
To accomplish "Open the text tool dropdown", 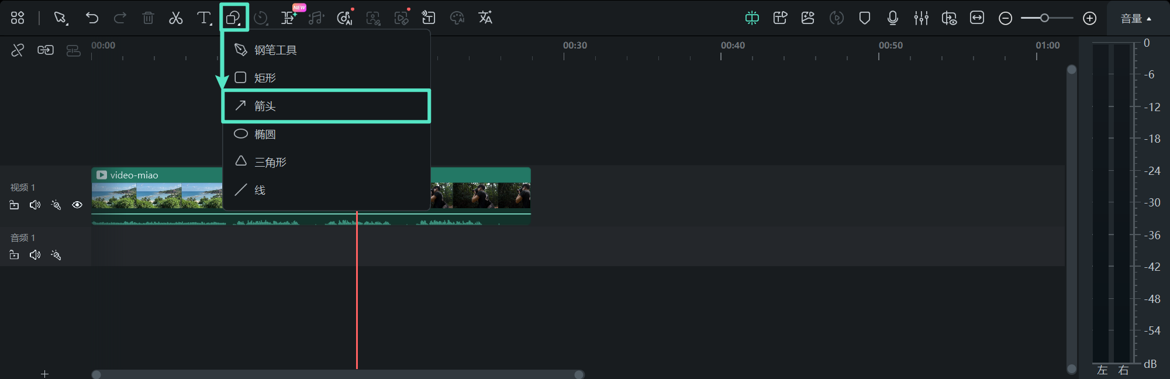I will pos(204,18).
